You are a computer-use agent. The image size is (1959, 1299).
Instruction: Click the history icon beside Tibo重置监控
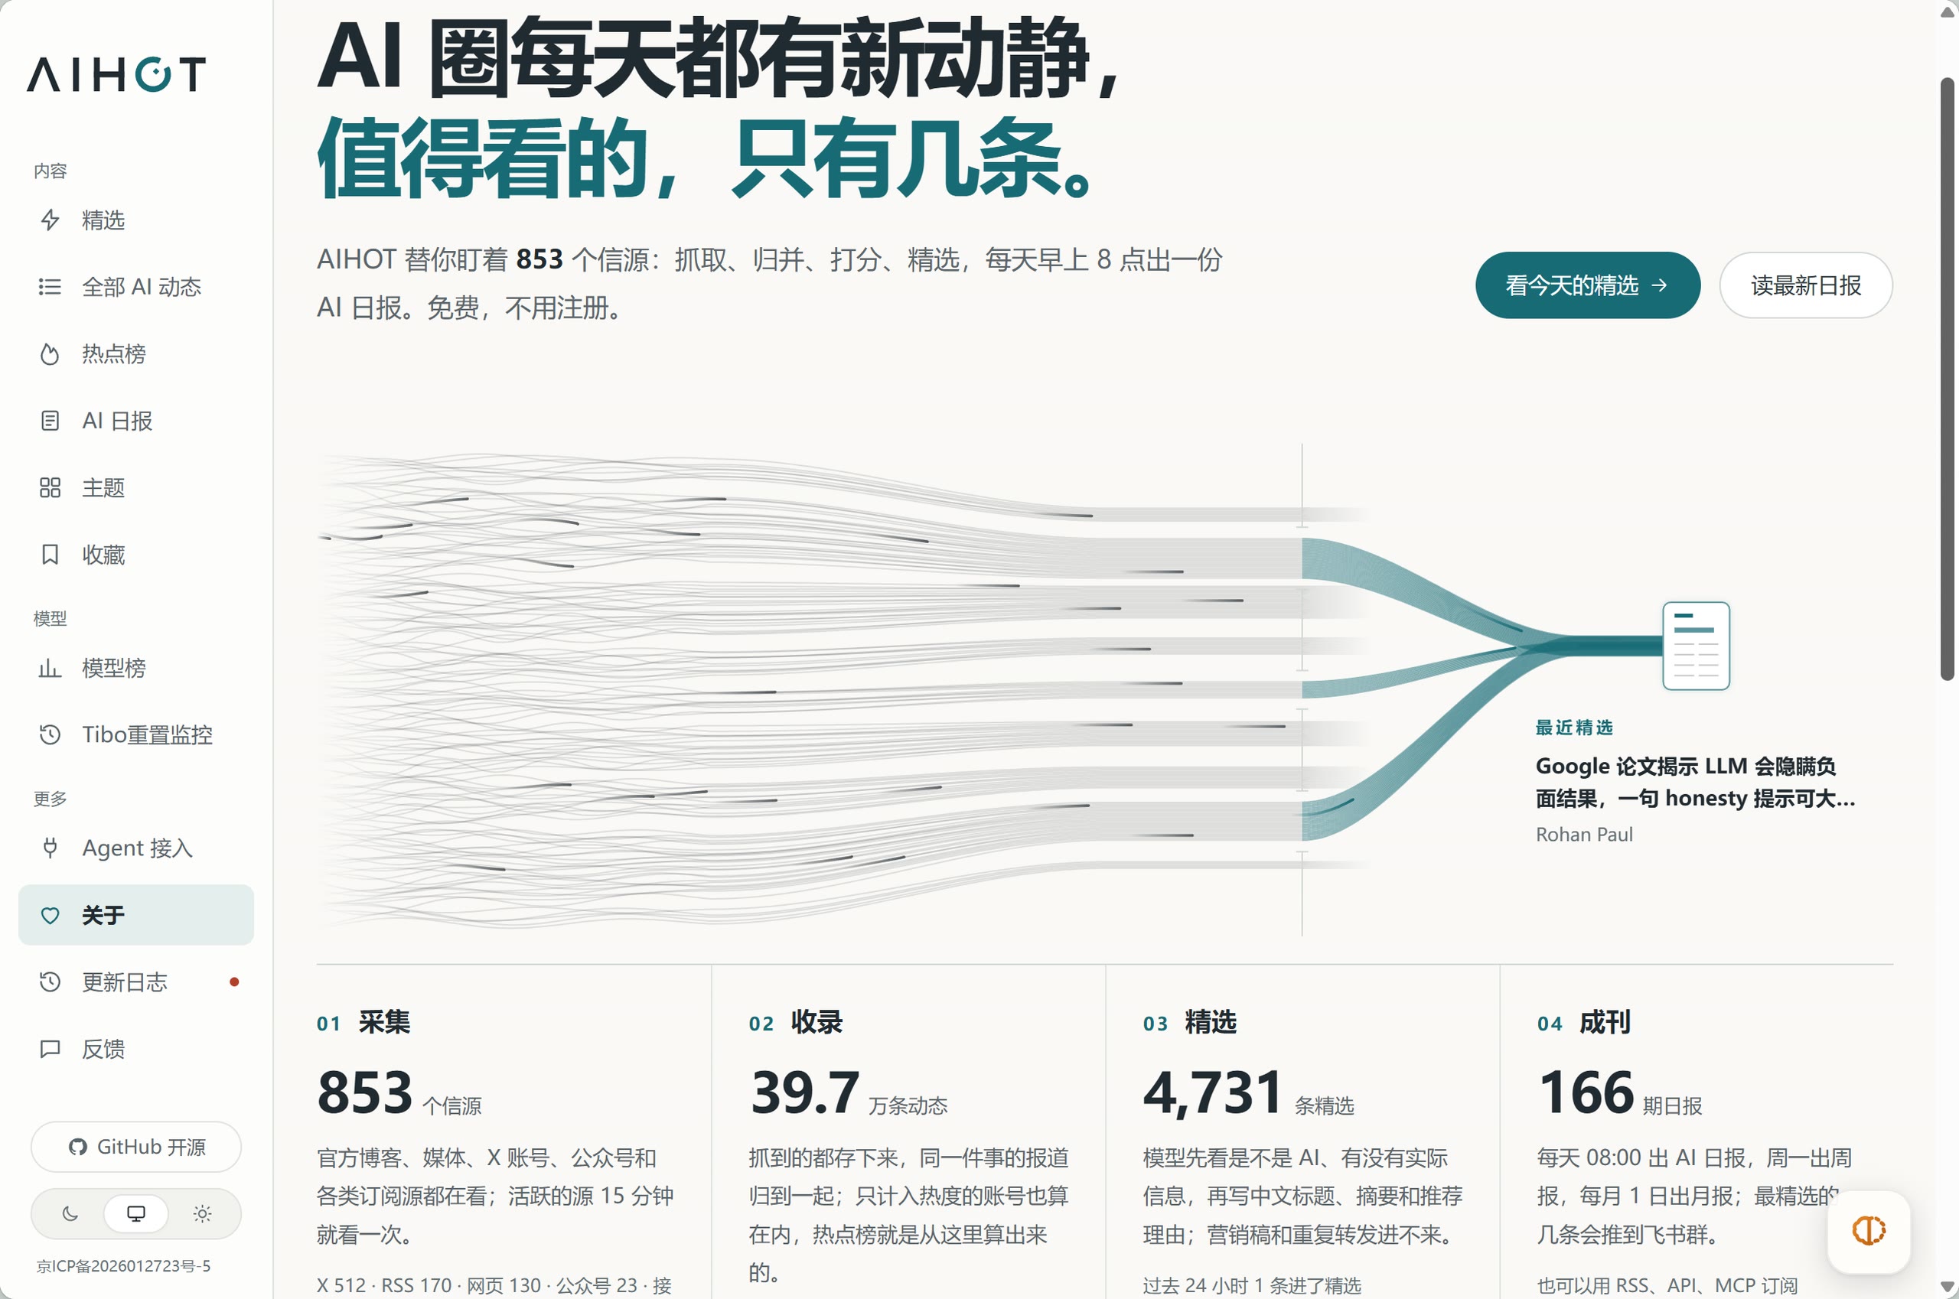click(x=51, y=734)
